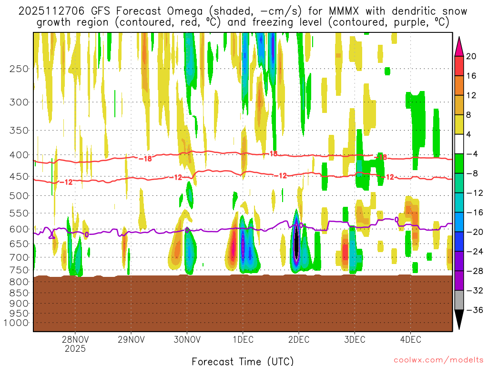Click the magenta arrow atop the colorbar
This screenshot has height=366, width=488.
pos(459,45)
